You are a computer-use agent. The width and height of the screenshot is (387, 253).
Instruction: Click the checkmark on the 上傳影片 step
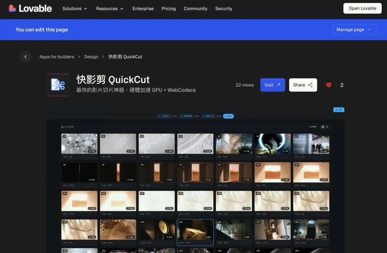coord(159,116)
